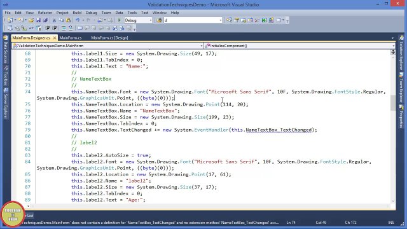Click the Properties Window toolbar icon
Viewport: 407px width, 229px height.
click(236, 20)
